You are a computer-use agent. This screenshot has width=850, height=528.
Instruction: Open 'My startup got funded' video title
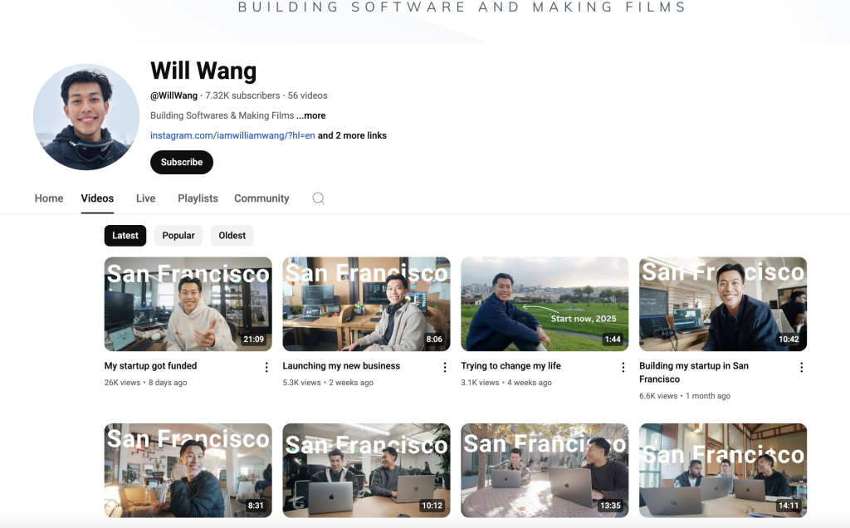point(150,366)
